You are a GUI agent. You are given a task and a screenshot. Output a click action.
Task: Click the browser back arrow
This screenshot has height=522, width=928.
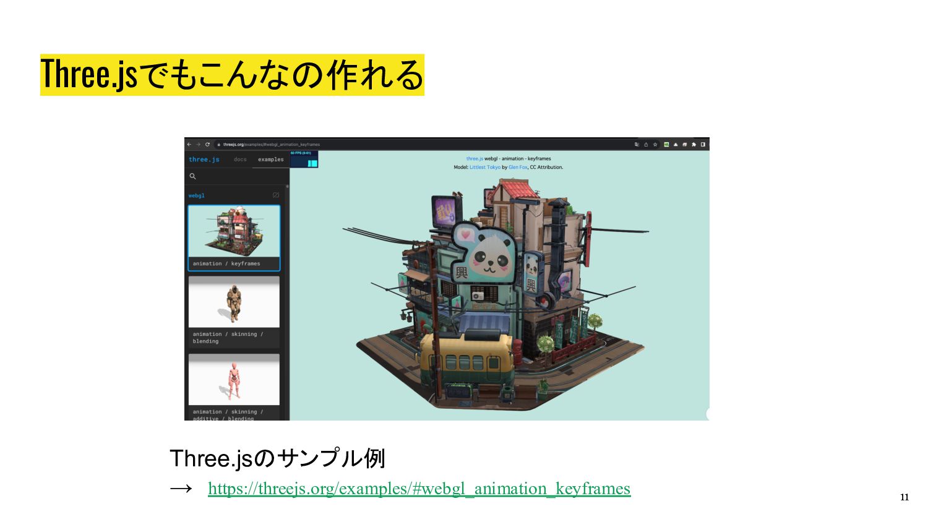[189, 144]
